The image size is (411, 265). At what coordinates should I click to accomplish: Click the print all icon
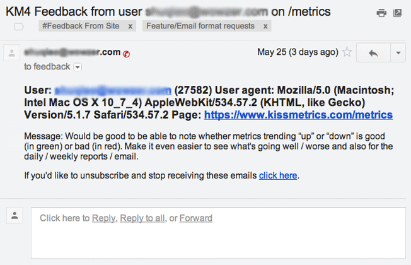tap(381, 13)
